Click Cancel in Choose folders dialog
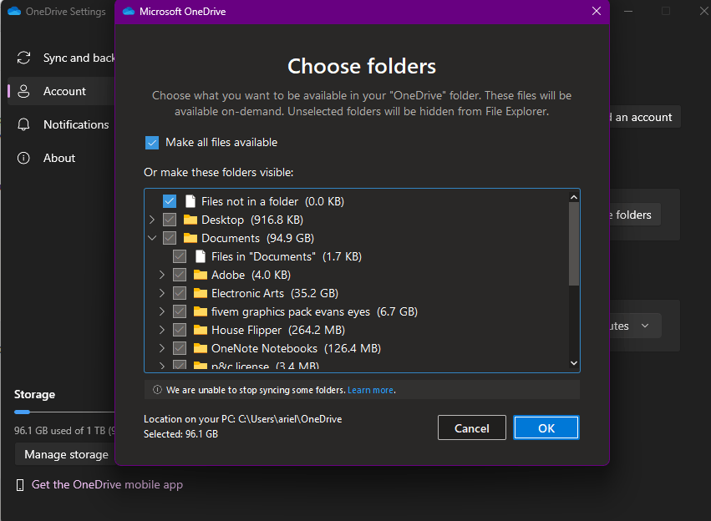 pos(471,427)
